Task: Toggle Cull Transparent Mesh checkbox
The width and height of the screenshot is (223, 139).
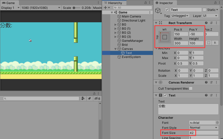Action: tap(191, 88)
